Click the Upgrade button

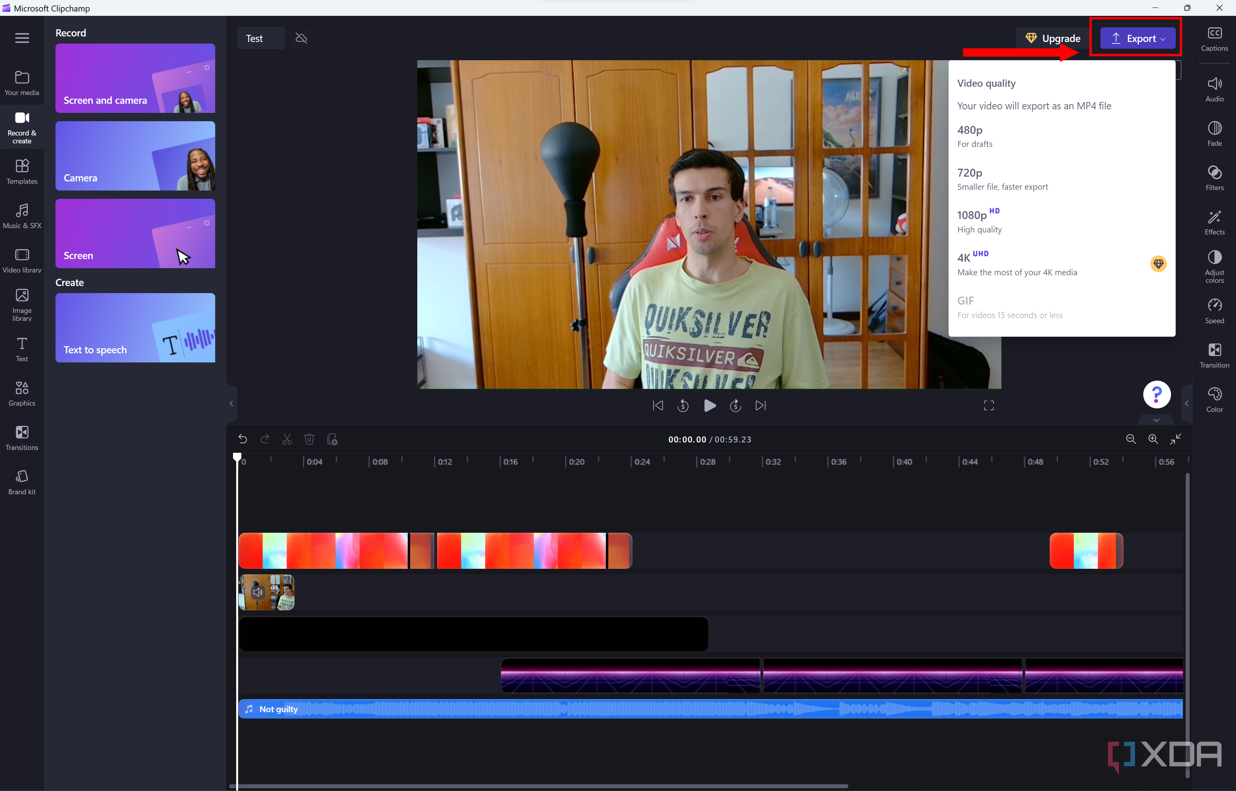coord(1052,38)
